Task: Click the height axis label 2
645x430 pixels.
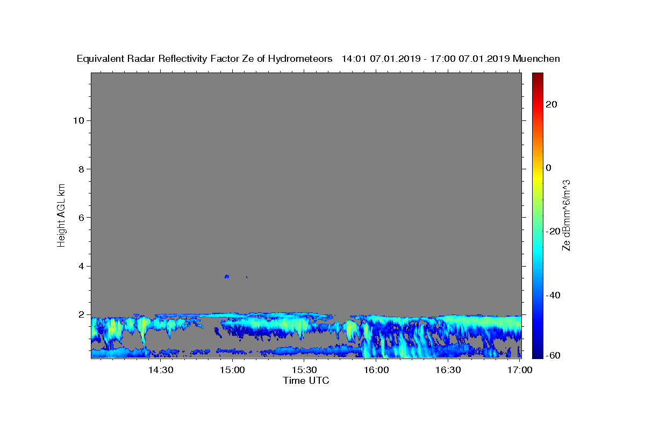Action: pos(80,314)
